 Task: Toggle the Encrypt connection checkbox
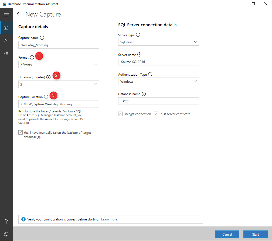[x=120, y=114]
